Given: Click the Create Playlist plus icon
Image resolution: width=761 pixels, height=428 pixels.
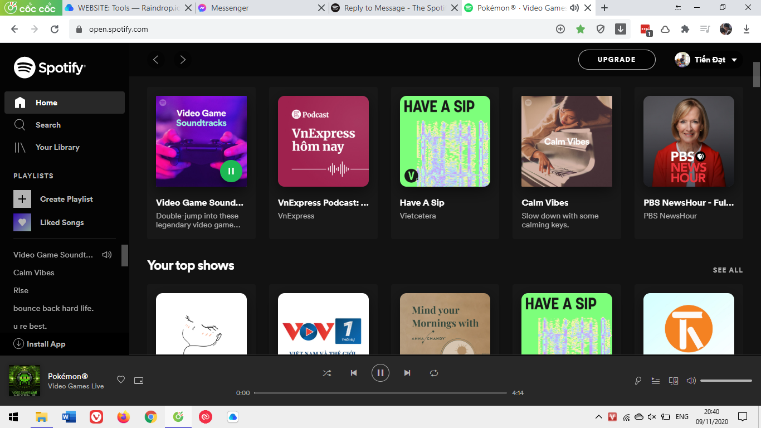Looking at the screenshot, I should [22, 199].
